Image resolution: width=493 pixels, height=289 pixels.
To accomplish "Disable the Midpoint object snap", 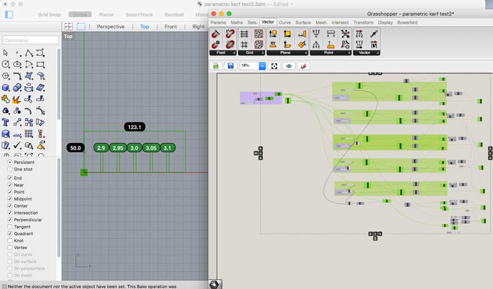I will [10, 199].
